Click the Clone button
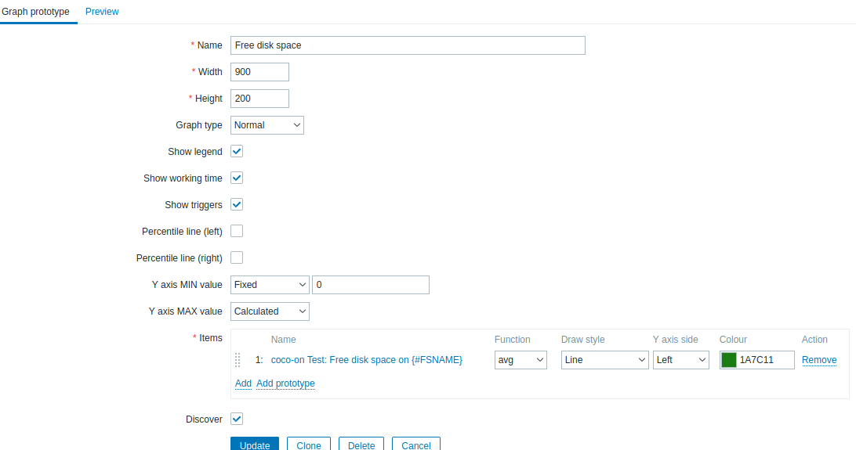 [308, 444]
